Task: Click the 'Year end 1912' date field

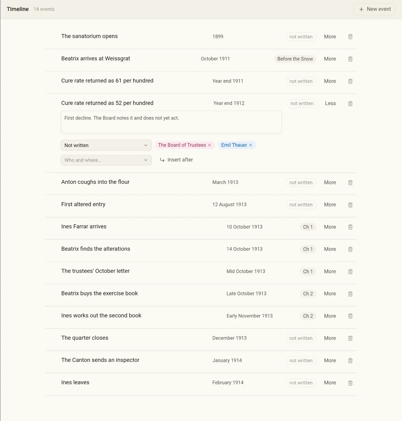Action: [229, 103]
